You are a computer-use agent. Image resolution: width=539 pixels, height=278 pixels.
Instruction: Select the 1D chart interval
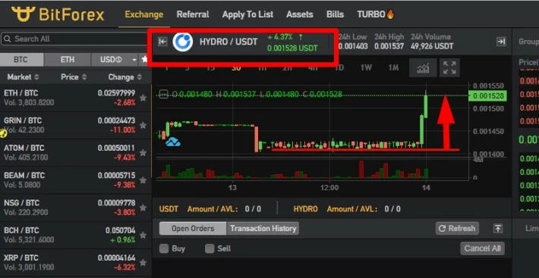(339, 67)
